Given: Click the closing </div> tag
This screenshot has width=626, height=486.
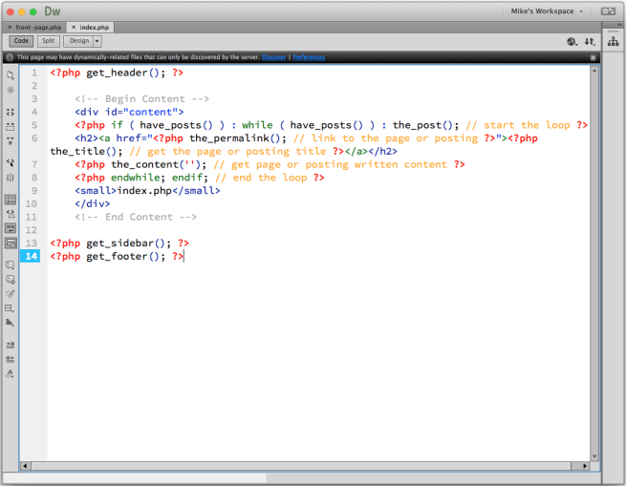Looking at the screenshot, I should pos(92,204).
